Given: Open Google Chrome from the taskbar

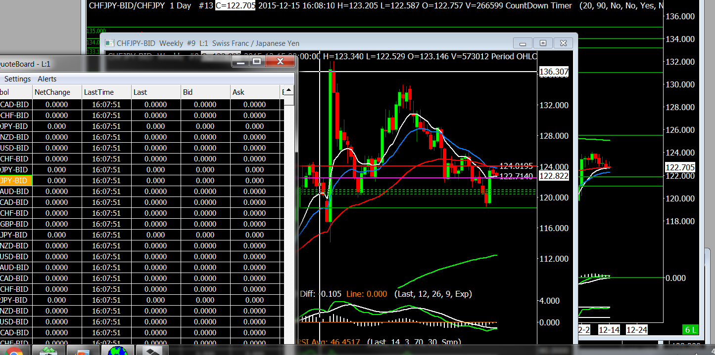Looking at the screenshot, I should (13, 351).
